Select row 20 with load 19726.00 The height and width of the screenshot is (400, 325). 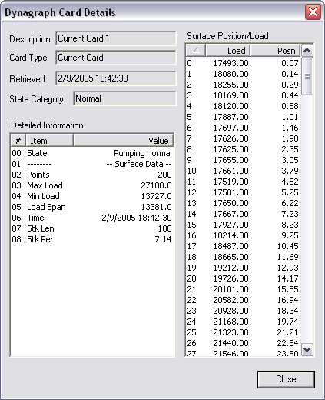tap(243, 278)
